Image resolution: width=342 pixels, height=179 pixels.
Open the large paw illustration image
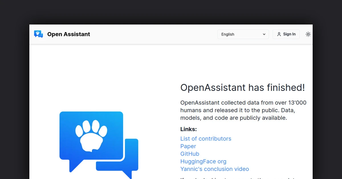[98, 144]
